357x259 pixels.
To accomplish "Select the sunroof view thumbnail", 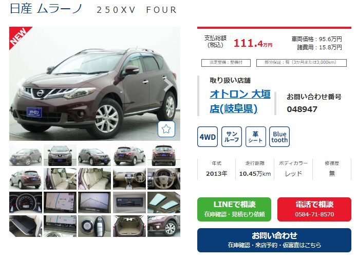I will [164, 202].
